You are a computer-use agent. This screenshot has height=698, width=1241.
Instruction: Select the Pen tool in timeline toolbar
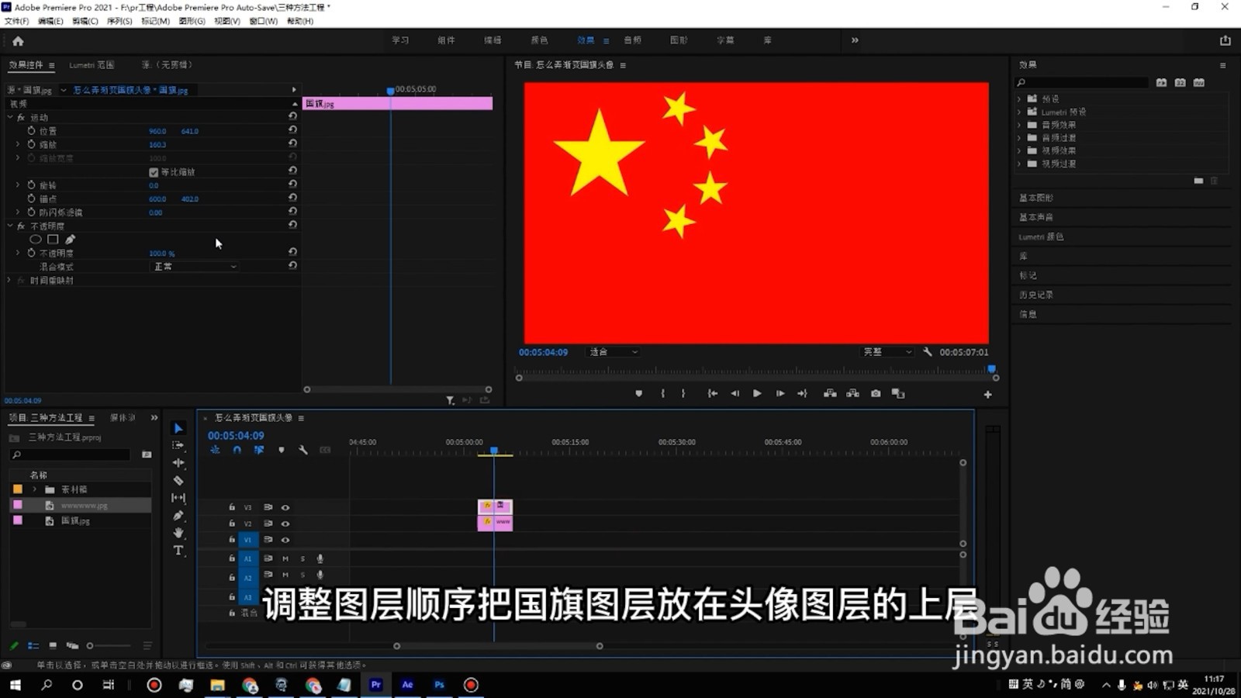[178, 516]
